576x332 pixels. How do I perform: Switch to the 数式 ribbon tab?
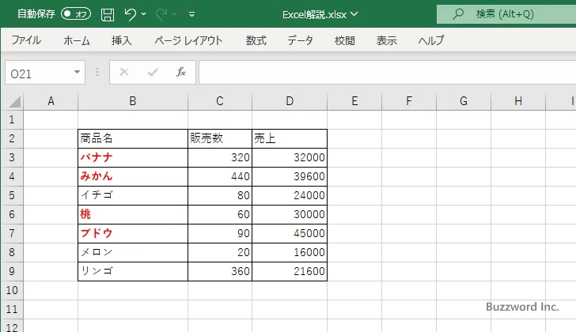[256, 40]
